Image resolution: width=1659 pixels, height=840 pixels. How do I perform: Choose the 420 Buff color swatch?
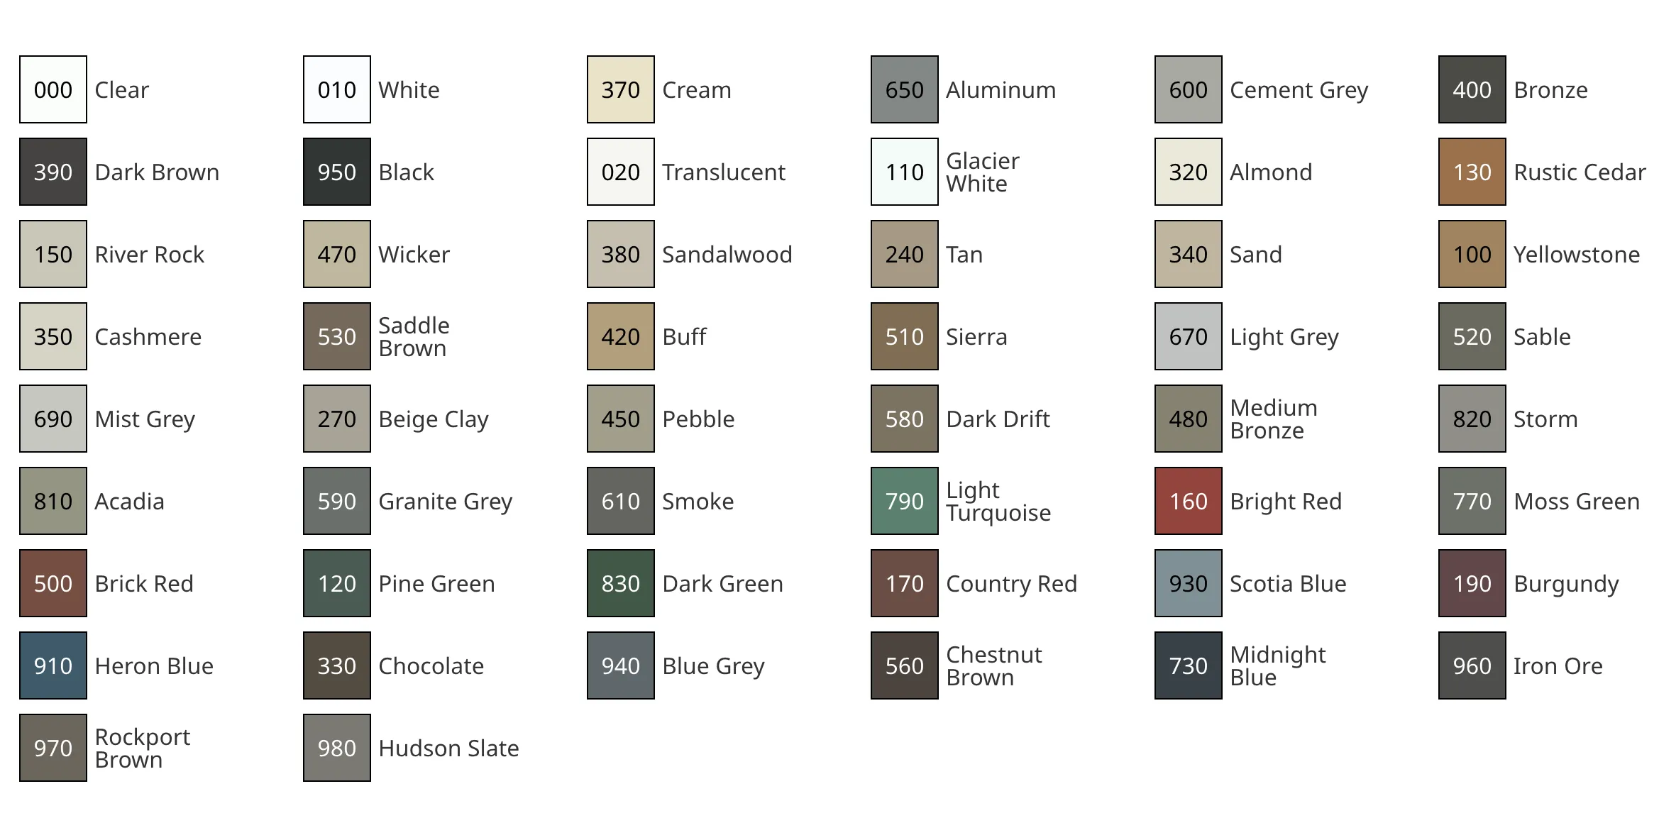621,336
